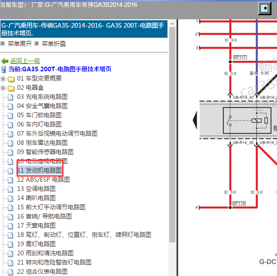Viewport: 277px width, 276px height.
Task: Click the 菜单展开 list icon
Action: [2, 43]
